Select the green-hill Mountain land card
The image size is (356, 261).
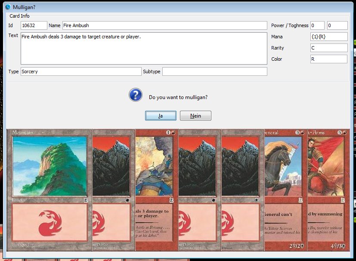click(49, 190)
